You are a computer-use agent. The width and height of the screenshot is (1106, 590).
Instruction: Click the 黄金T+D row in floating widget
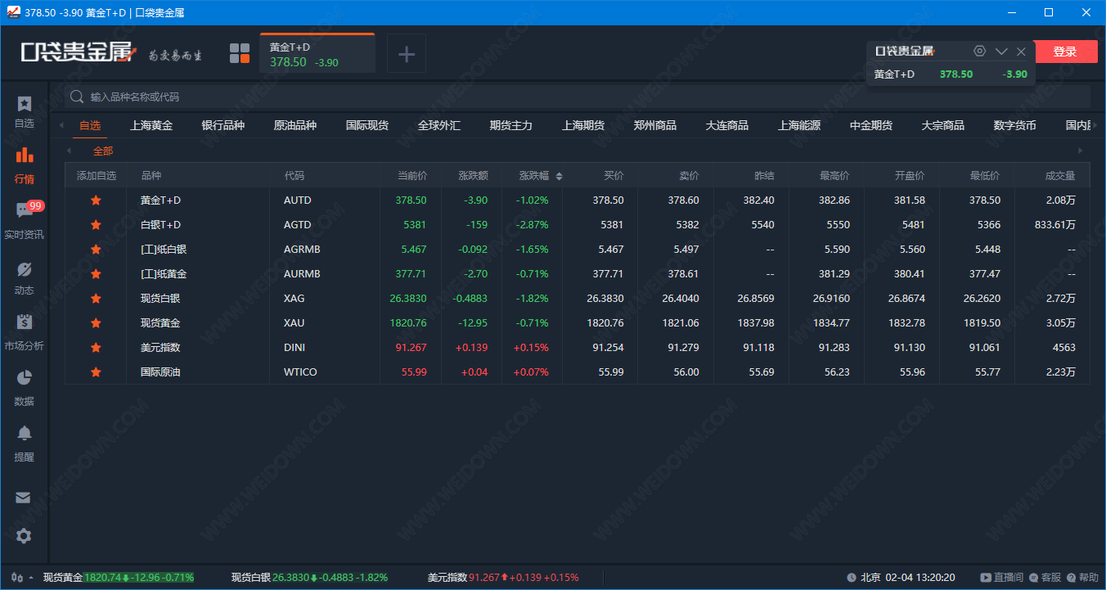(951, 74)
